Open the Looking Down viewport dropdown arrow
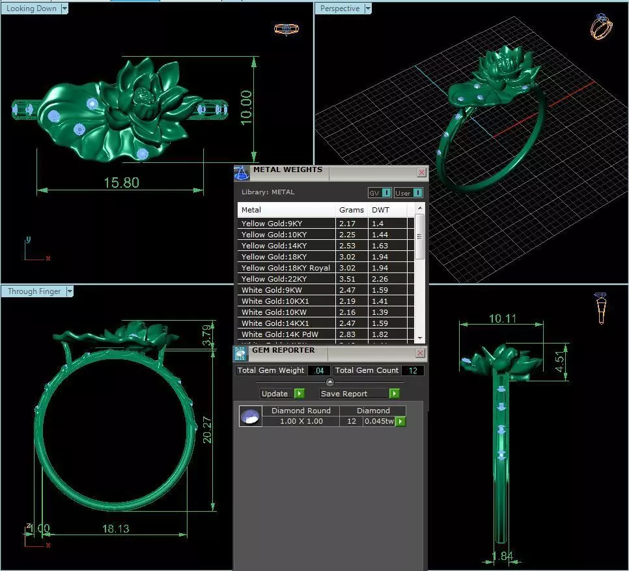629x571 pixels. 64,8
